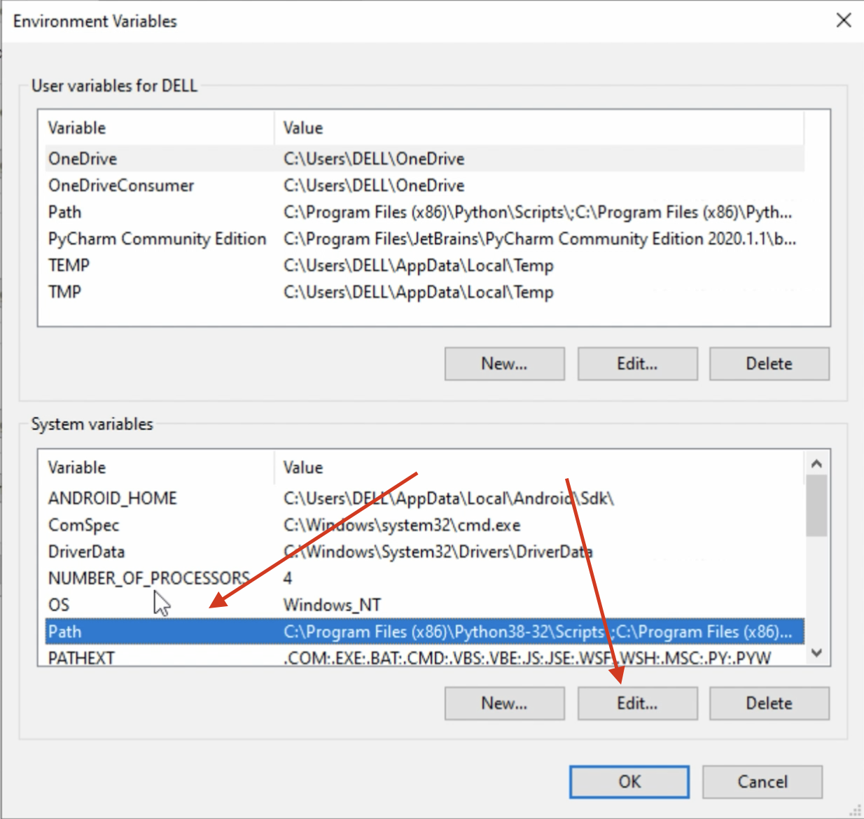Click New under user variables
Image resolution: width=864 pixels, height=819 pixels.
click(x=504, y=363)
